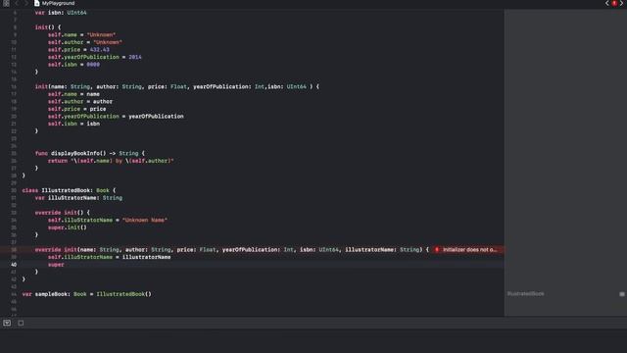Open the related items grid menu

[x=6, y=3]
